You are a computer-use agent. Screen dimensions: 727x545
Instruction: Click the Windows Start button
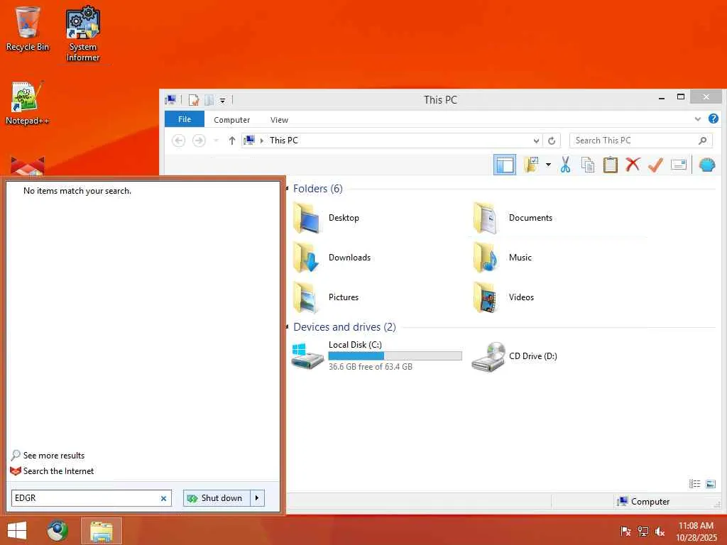pos(17,531)
